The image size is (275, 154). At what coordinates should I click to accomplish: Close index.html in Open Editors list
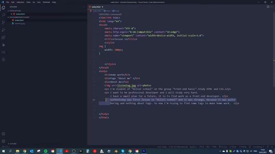(12, 14)
